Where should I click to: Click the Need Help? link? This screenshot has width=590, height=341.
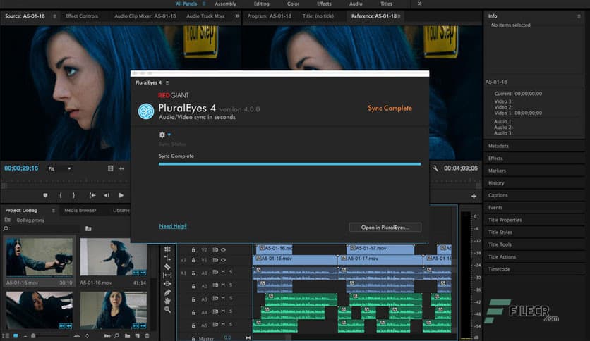pyautogui.click(x=173, y=226)
